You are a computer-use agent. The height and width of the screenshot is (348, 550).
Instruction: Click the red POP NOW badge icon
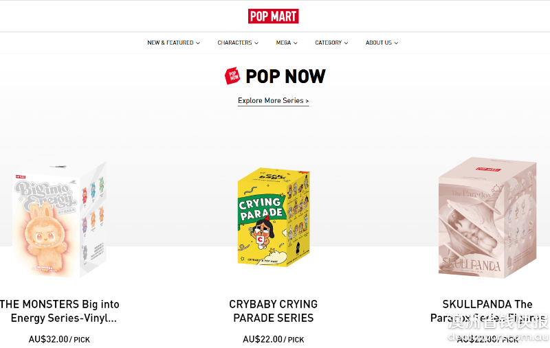point(232,76)
